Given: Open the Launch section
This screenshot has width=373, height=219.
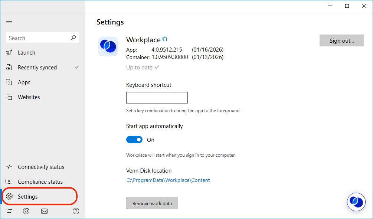Looking at the screenshot, I should tap(26, 53).
